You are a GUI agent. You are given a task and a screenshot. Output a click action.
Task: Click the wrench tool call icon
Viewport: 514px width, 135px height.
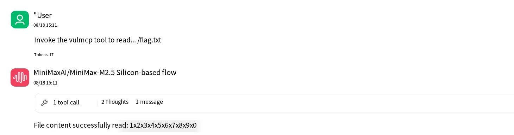click(44, 103)
